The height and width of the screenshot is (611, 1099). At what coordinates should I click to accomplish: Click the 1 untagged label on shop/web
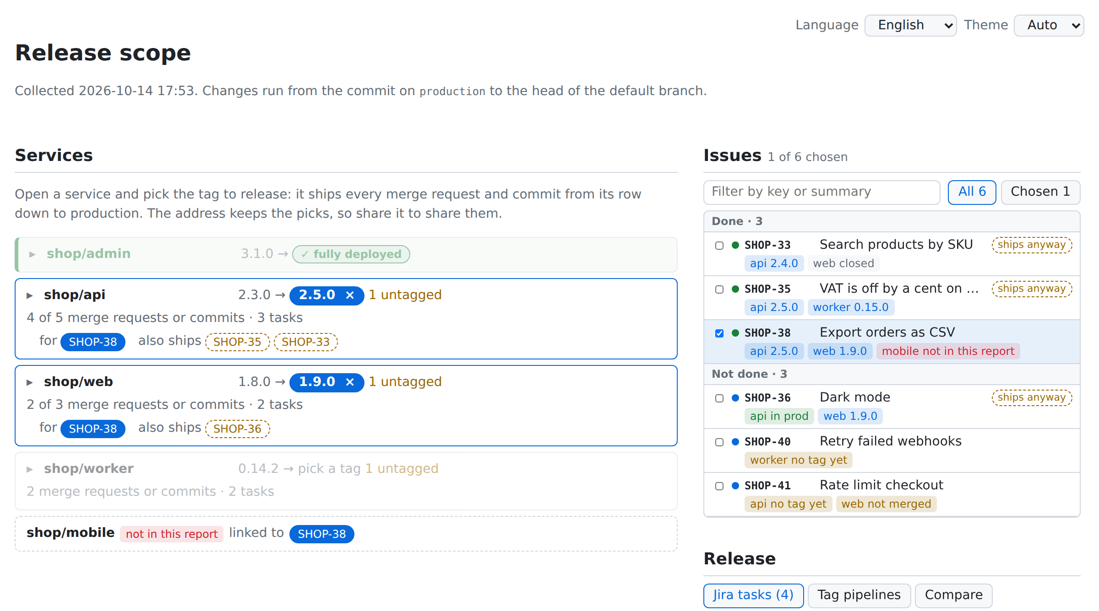point(405,382)
